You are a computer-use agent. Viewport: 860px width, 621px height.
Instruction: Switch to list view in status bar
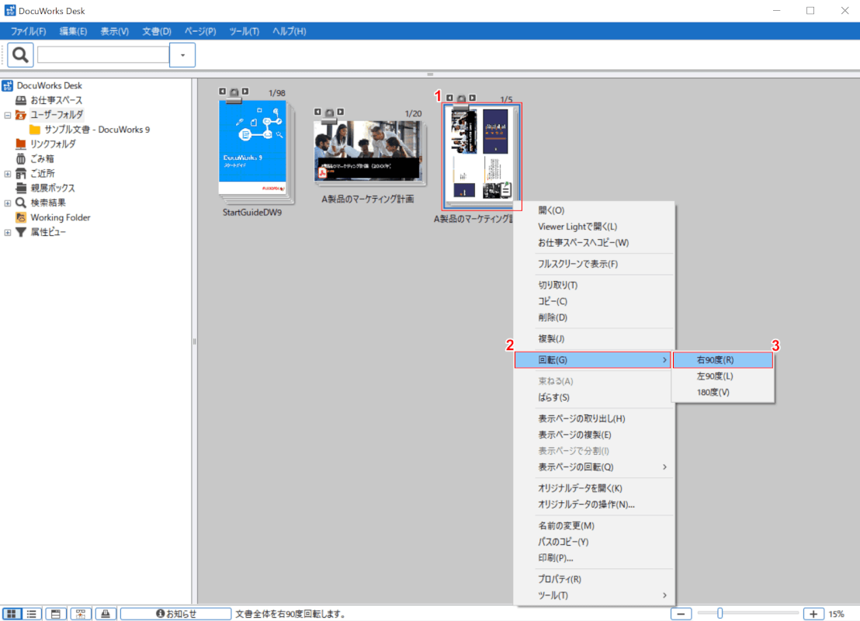(x=32, y=613)
